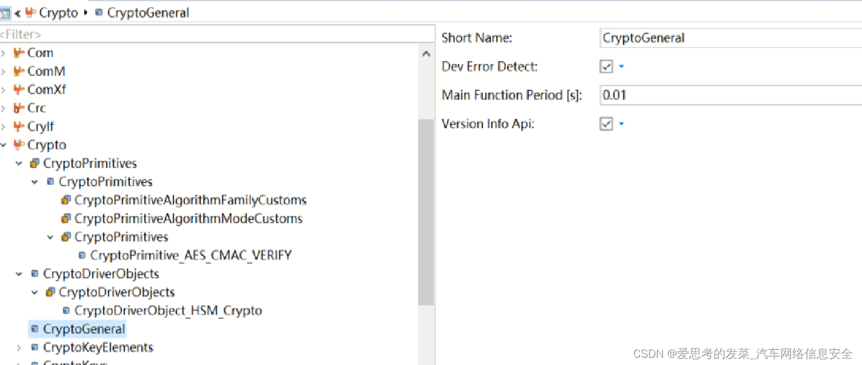The width and height of the screenshot is (862, 365).
Task: Click the CryIf module icon
Action: click(x=19, y=127)
